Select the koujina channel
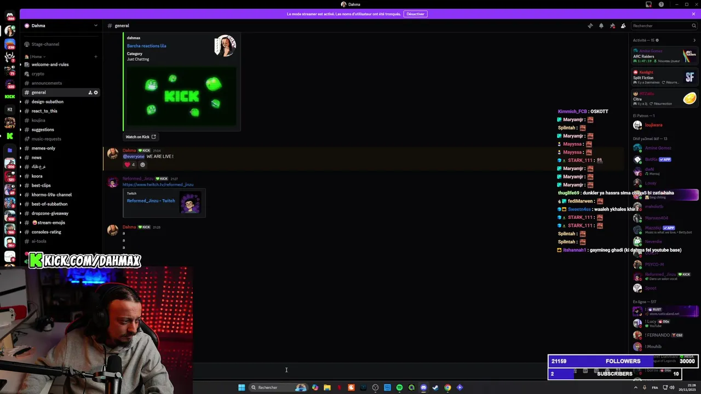701x394 pixels. pos(61,120)
